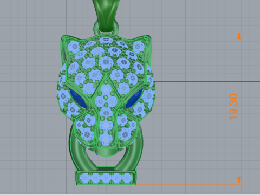This screenshot has width=260, height=195.
Task: Select the panther's left blue eye stone
Action: click(78, 99)
